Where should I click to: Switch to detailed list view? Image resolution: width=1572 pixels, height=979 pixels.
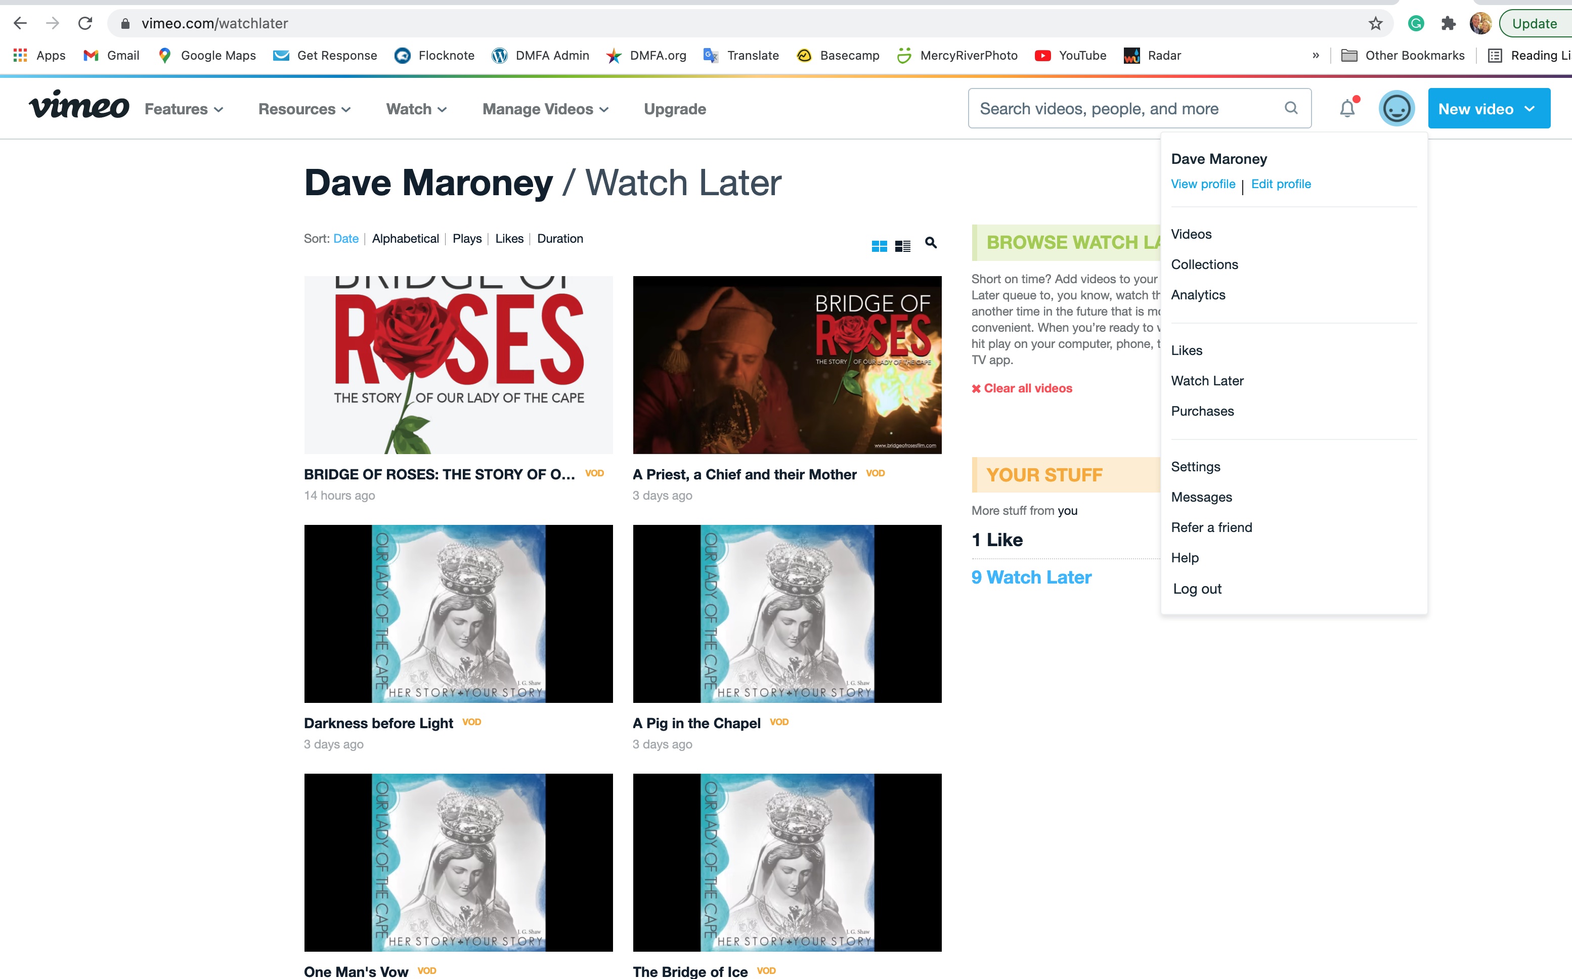point(902,246)
